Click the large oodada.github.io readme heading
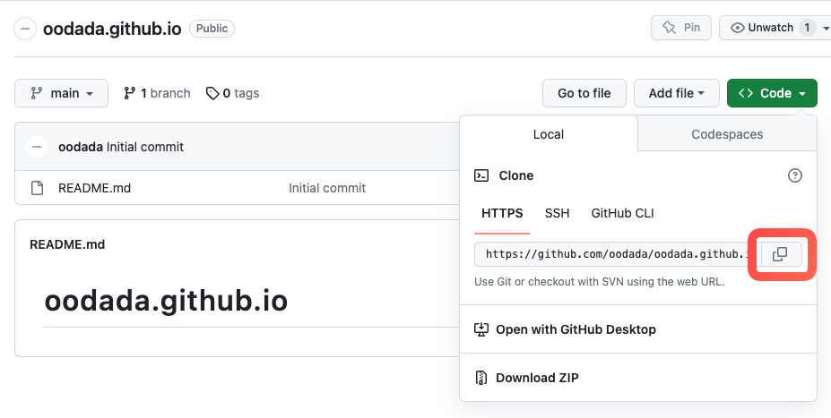Viewport: 831px width, 418px height. (166, 301)
